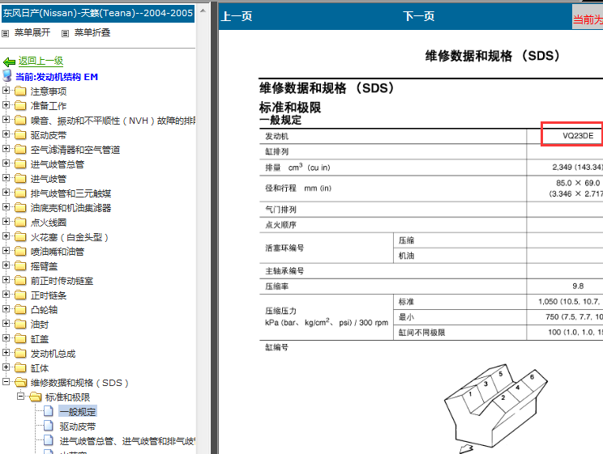Click the folder icon for 注意事项

(20, 91)
